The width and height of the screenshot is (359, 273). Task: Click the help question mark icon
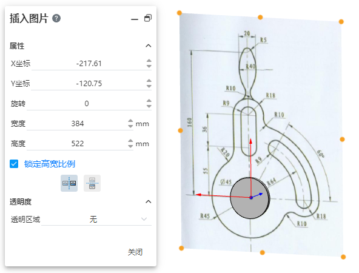coord(56,18)
